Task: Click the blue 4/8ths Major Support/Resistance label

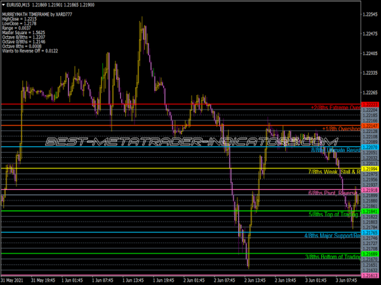Action: point(332,236)
